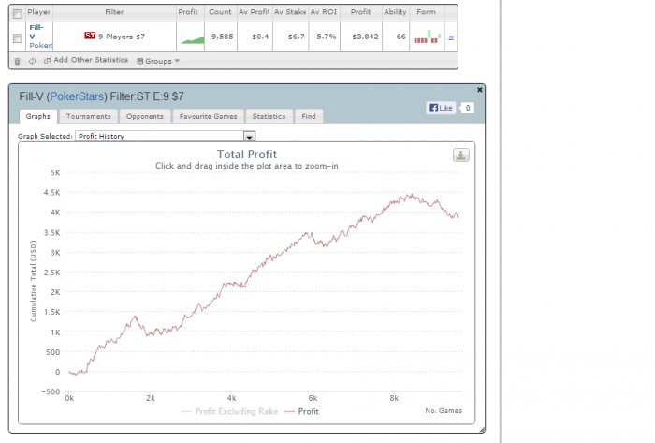Click resize handle at panel corner

point(483,430)
